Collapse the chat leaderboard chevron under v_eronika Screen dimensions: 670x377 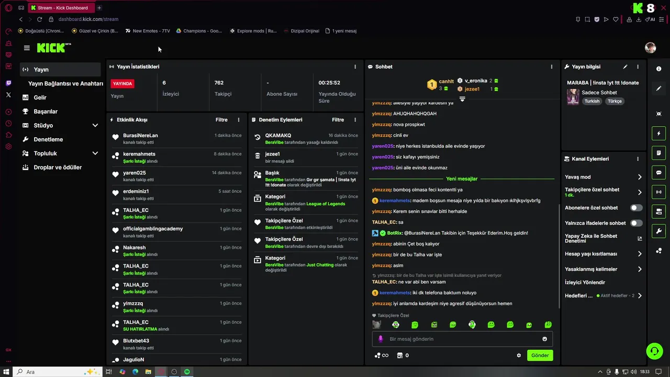pos(462,98)
